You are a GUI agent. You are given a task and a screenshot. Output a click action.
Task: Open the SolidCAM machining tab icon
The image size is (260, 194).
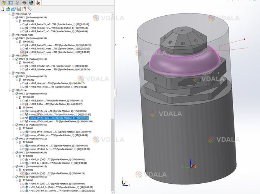(x=38, y=3)
